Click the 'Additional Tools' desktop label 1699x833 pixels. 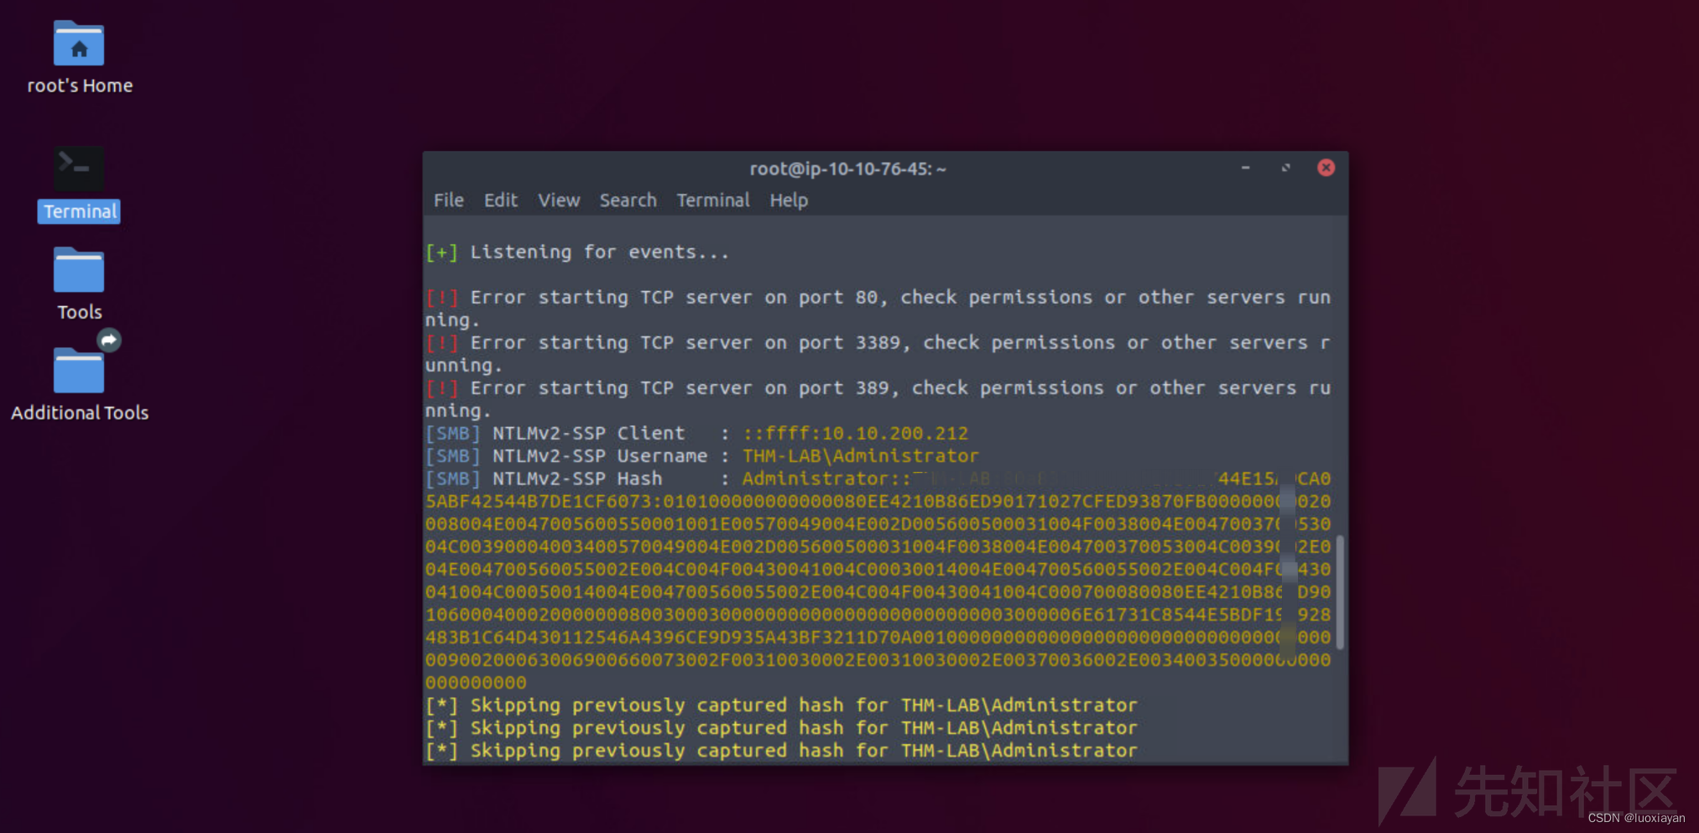coord(80,413)
